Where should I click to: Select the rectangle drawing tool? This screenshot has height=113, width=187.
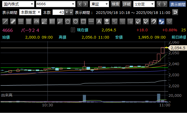(83, 21)
